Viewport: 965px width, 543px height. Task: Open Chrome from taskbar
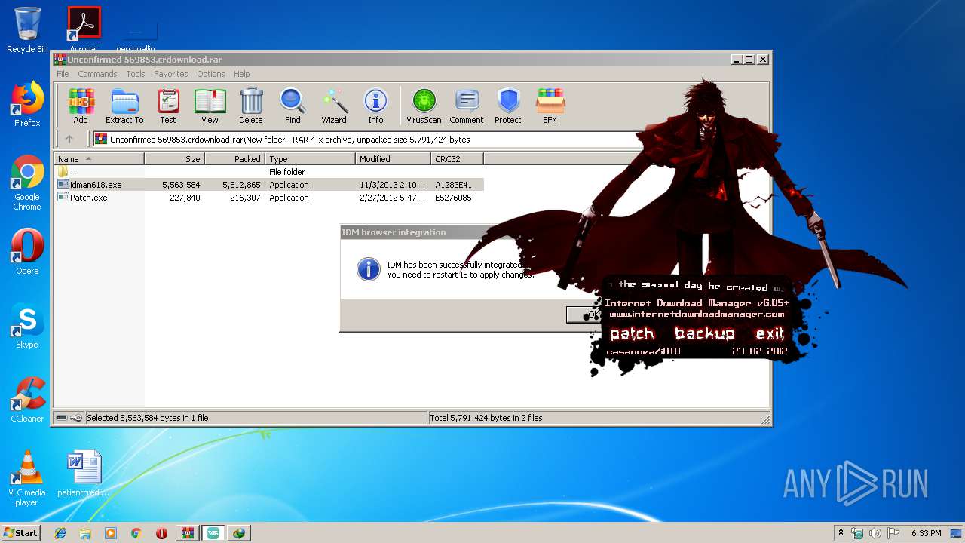click(x=136, y=533)
